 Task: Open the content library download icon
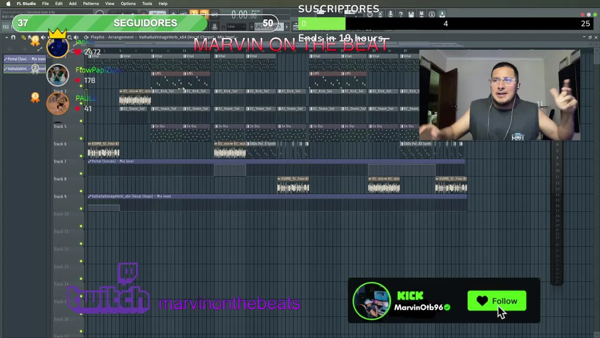tap(442, 15)
